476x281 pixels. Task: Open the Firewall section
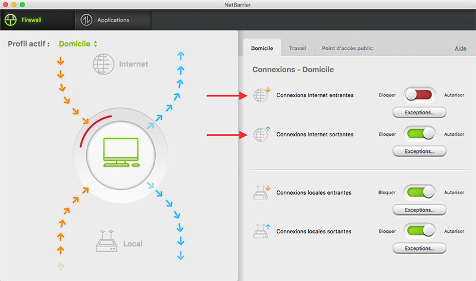tap(37, 20)
